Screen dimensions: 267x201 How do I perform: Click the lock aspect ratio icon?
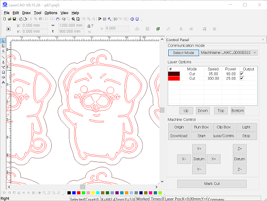(x=89, y=26)
